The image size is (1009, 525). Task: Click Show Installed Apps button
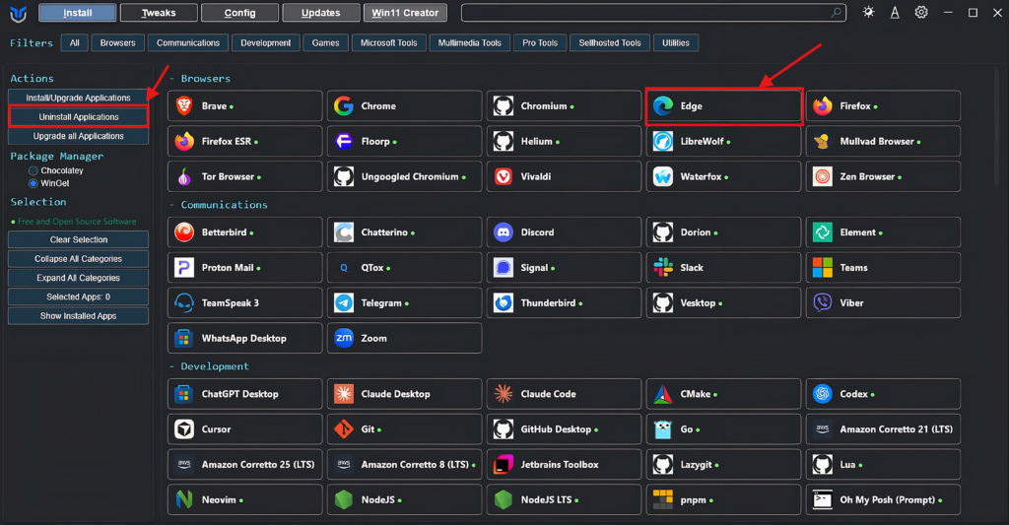[78, 316]
